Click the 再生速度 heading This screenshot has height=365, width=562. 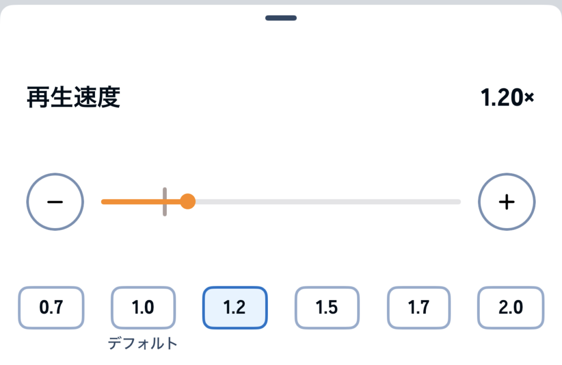(74, 98)
